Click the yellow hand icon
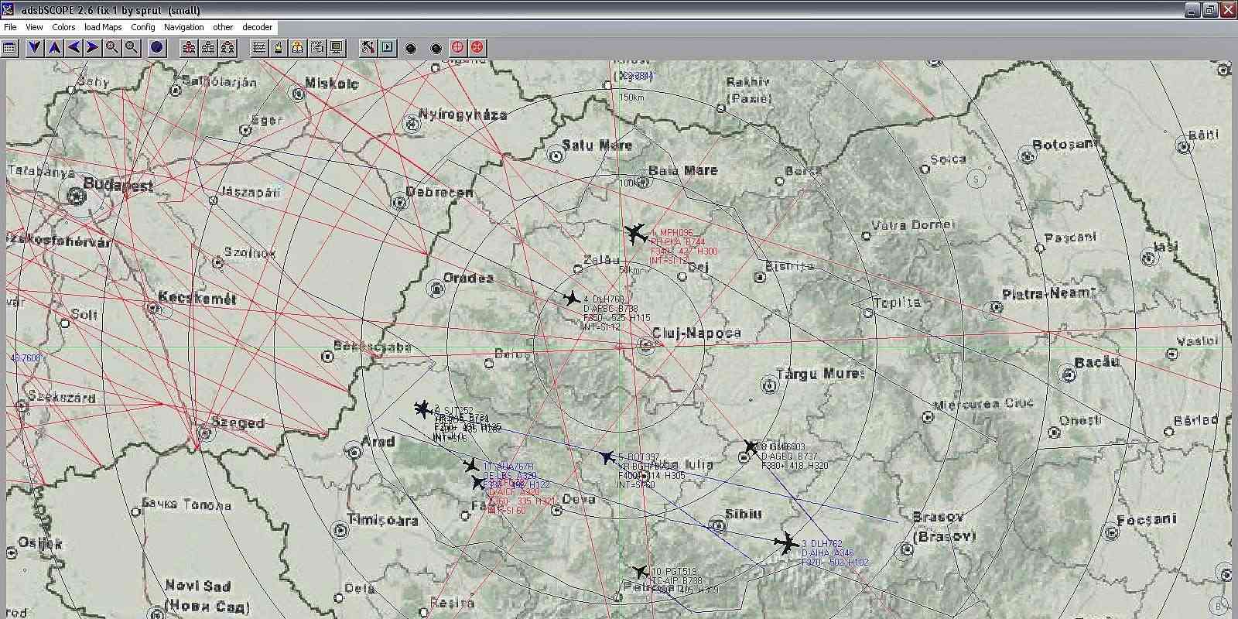Screen dimensions: 1238x619 279,48
